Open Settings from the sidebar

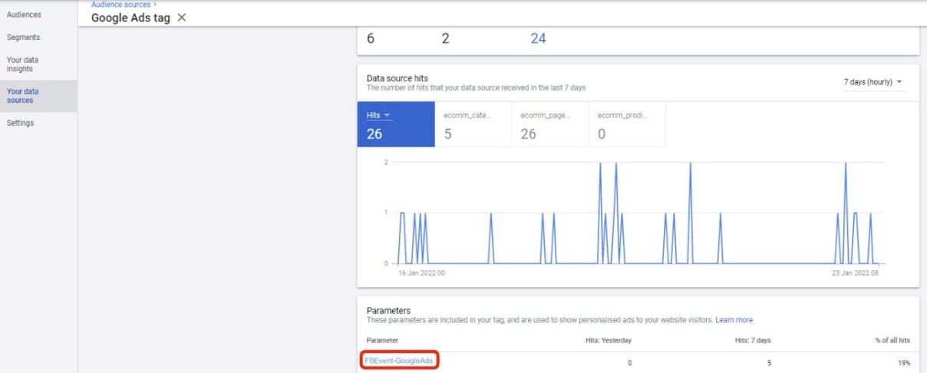point(21,123)
